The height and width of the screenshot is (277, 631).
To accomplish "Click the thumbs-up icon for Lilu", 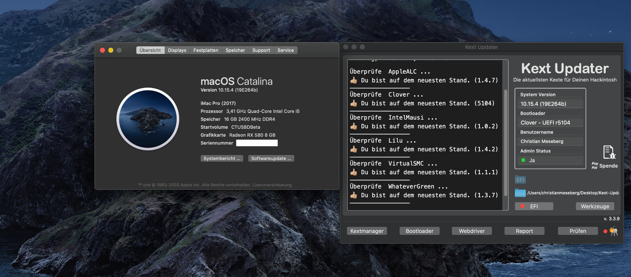I will (354, 149).
